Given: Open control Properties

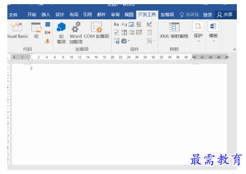Looking at the screenshot, I should [149, 33].
